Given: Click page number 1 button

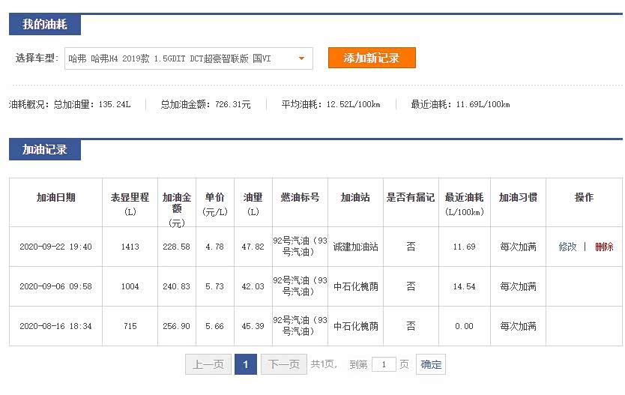Looking at the screenshot, I should coord(245,365).
